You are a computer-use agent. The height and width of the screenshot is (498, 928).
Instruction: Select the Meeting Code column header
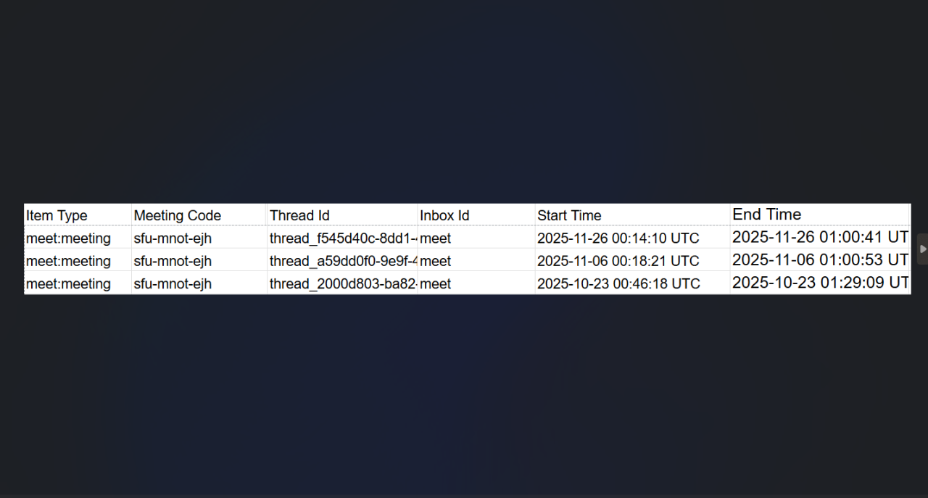[x=178, y=215]
